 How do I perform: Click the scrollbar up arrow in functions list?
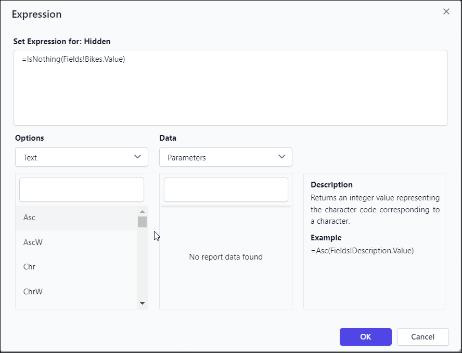coord(142,210)
